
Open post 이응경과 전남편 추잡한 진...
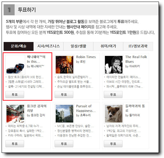(74, 136)
